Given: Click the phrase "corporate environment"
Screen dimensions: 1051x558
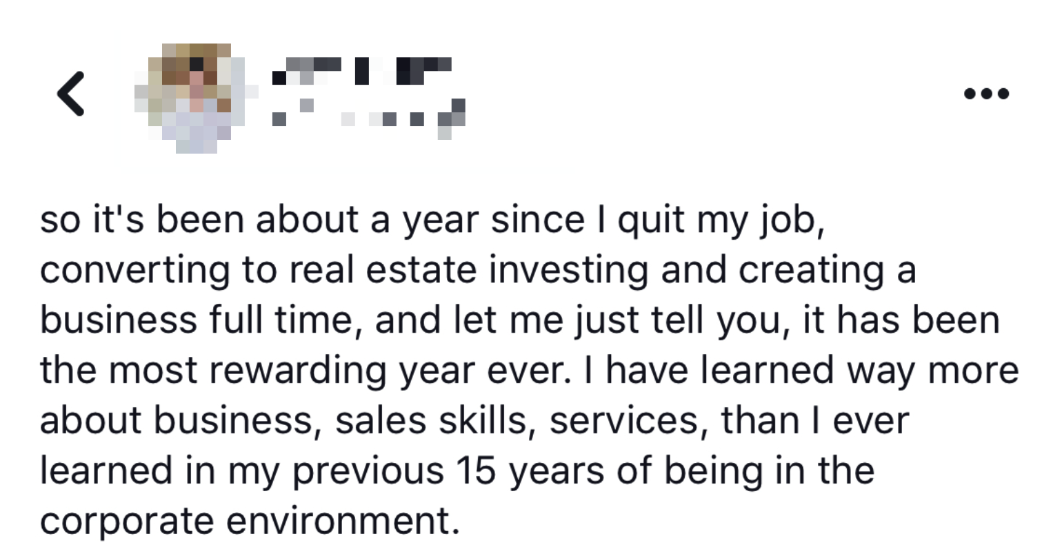Looking at the screenshot, I should (x=249, y=521).
